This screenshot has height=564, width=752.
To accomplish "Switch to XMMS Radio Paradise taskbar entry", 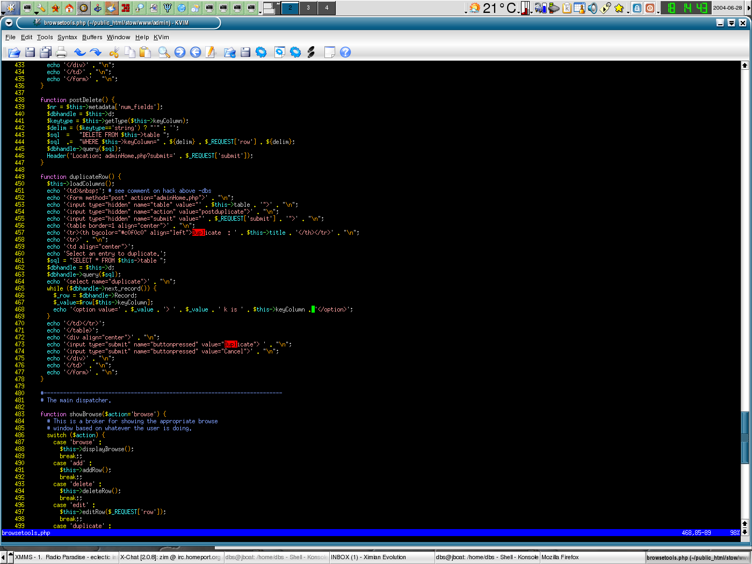I will click(x=65, y=557).
